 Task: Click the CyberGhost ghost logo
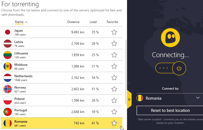(x=170, y=38)
